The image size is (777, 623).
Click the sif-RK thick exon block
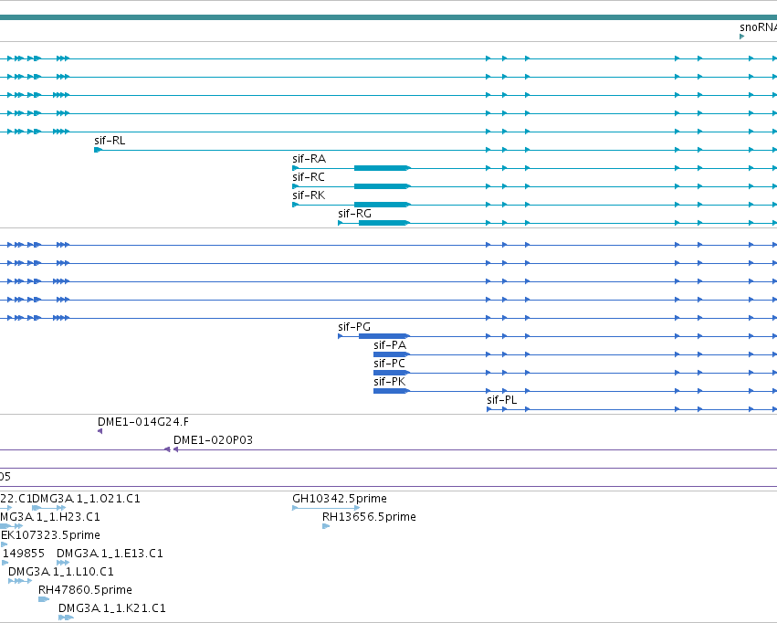381,205
